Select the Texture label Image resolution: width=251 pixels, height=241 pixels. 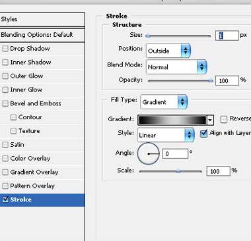click(x=29, y=131)
